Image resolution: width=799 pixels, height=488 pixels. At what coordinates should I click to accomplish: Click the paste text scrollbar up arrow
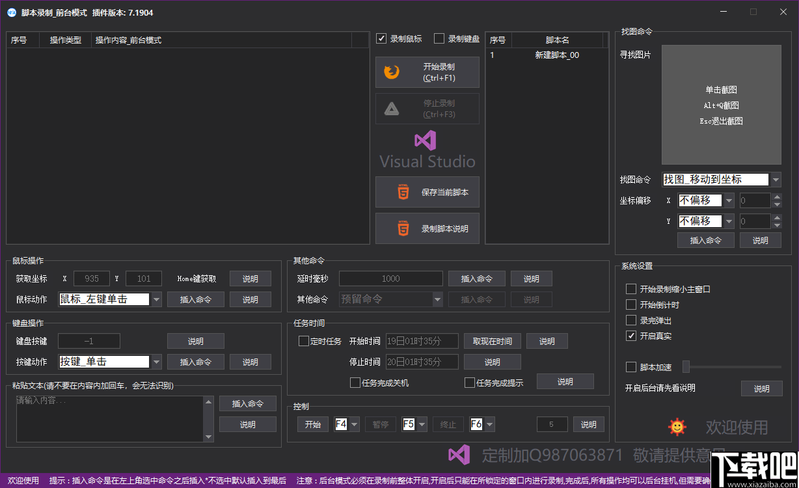pos(208,401)
